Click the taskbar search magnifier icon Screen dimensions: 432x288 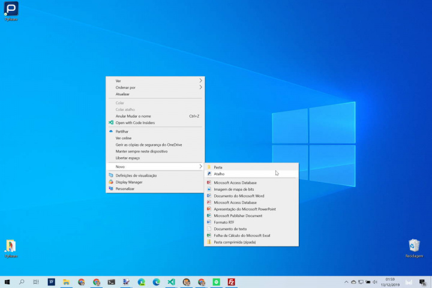[22, 282]
